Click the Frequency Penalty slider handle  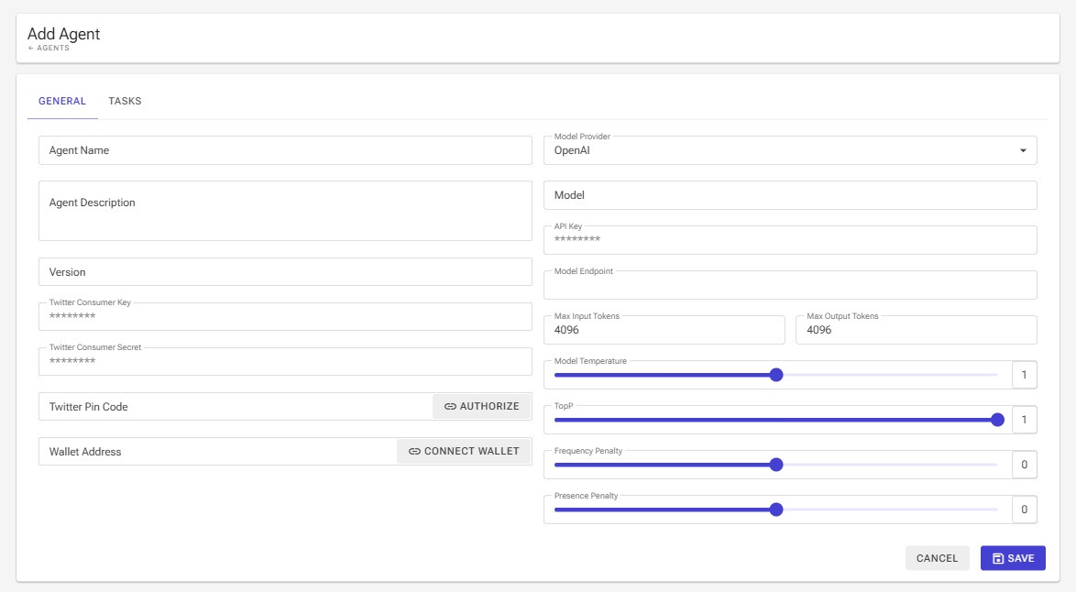click(776, 465)
